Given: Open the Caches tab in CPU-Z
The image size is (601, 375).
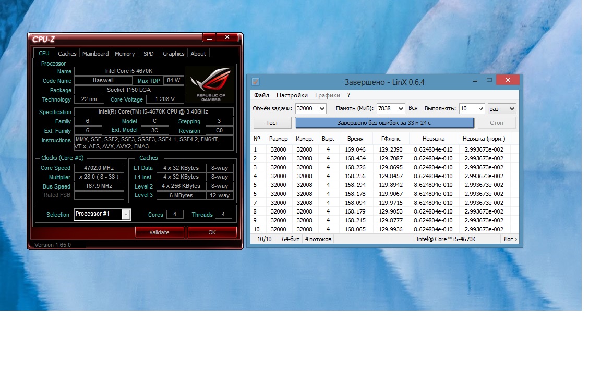Looking at the screenshot, I should [67, 54].
